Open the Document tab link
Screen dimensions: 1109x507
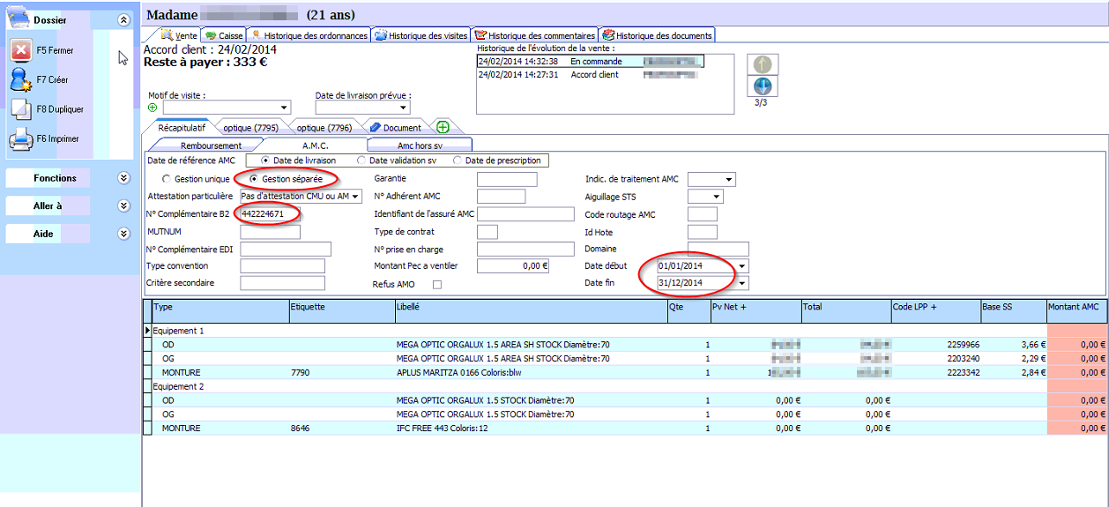(x=395, y=127)
